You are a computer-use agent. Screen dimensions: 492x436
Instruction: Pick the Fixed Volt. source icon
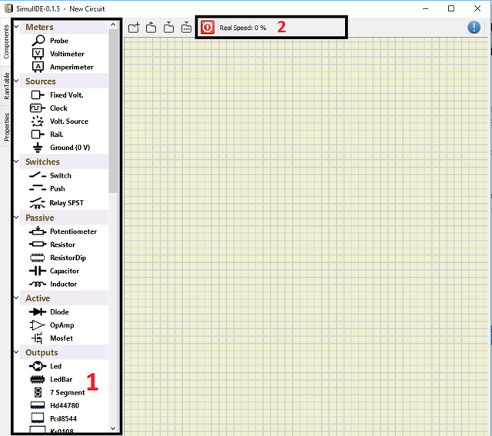pos(38,95)
